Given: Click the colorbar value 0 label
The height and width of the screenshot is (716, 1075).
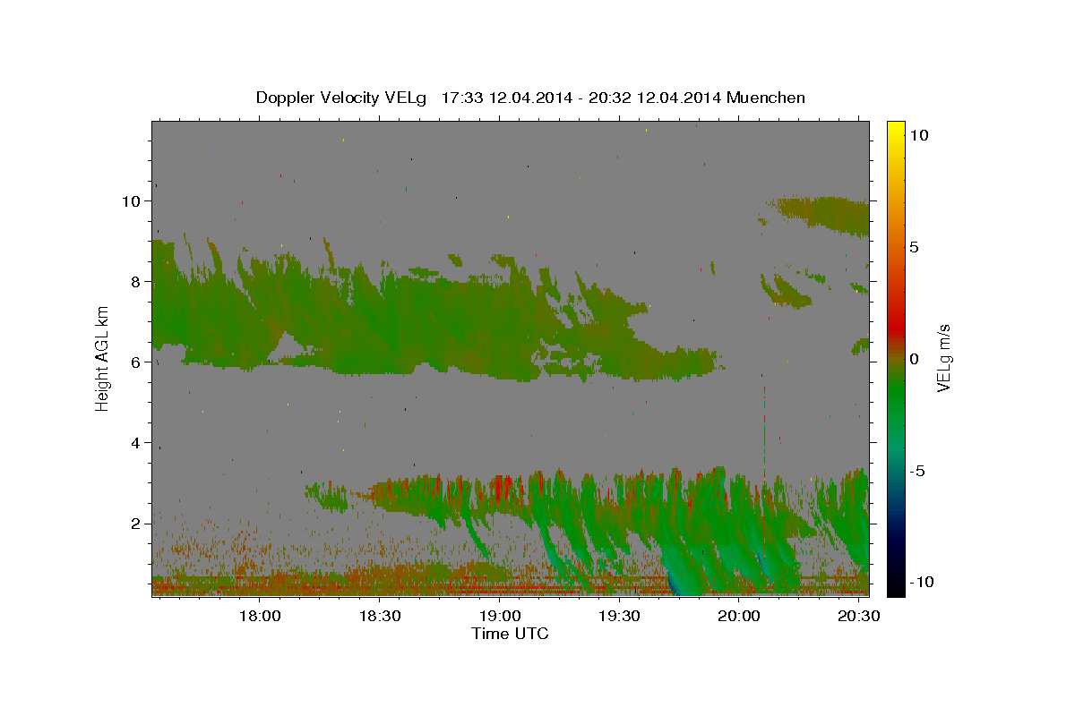Looking at the screenshot, I should coord(915,358).
